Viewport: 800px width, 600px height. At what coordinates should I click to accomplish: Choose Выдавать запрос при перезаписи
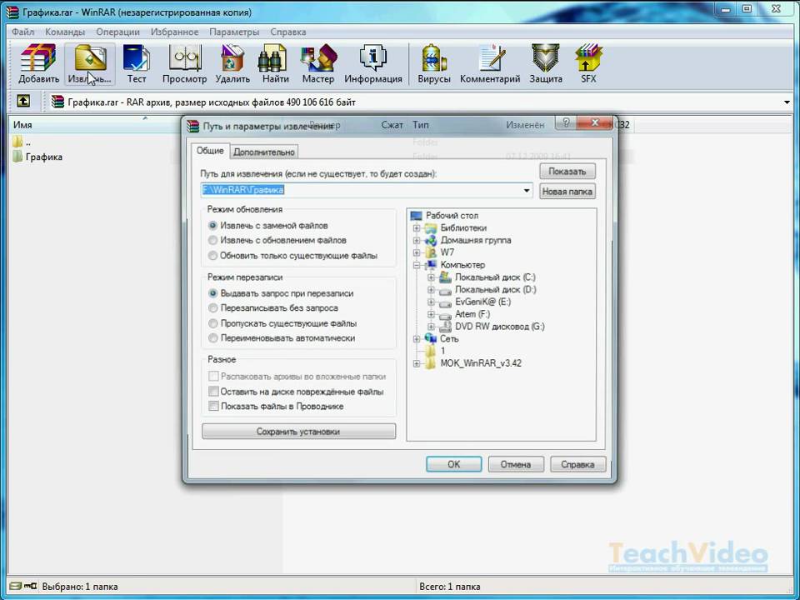212,293
